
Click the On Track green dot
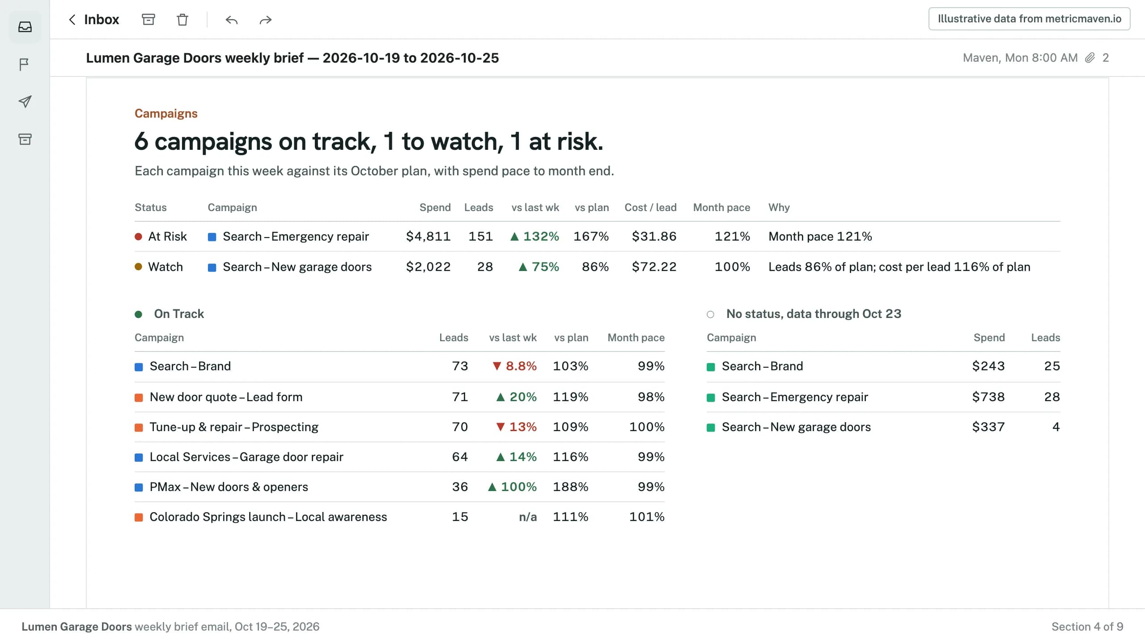pos(139,314)
